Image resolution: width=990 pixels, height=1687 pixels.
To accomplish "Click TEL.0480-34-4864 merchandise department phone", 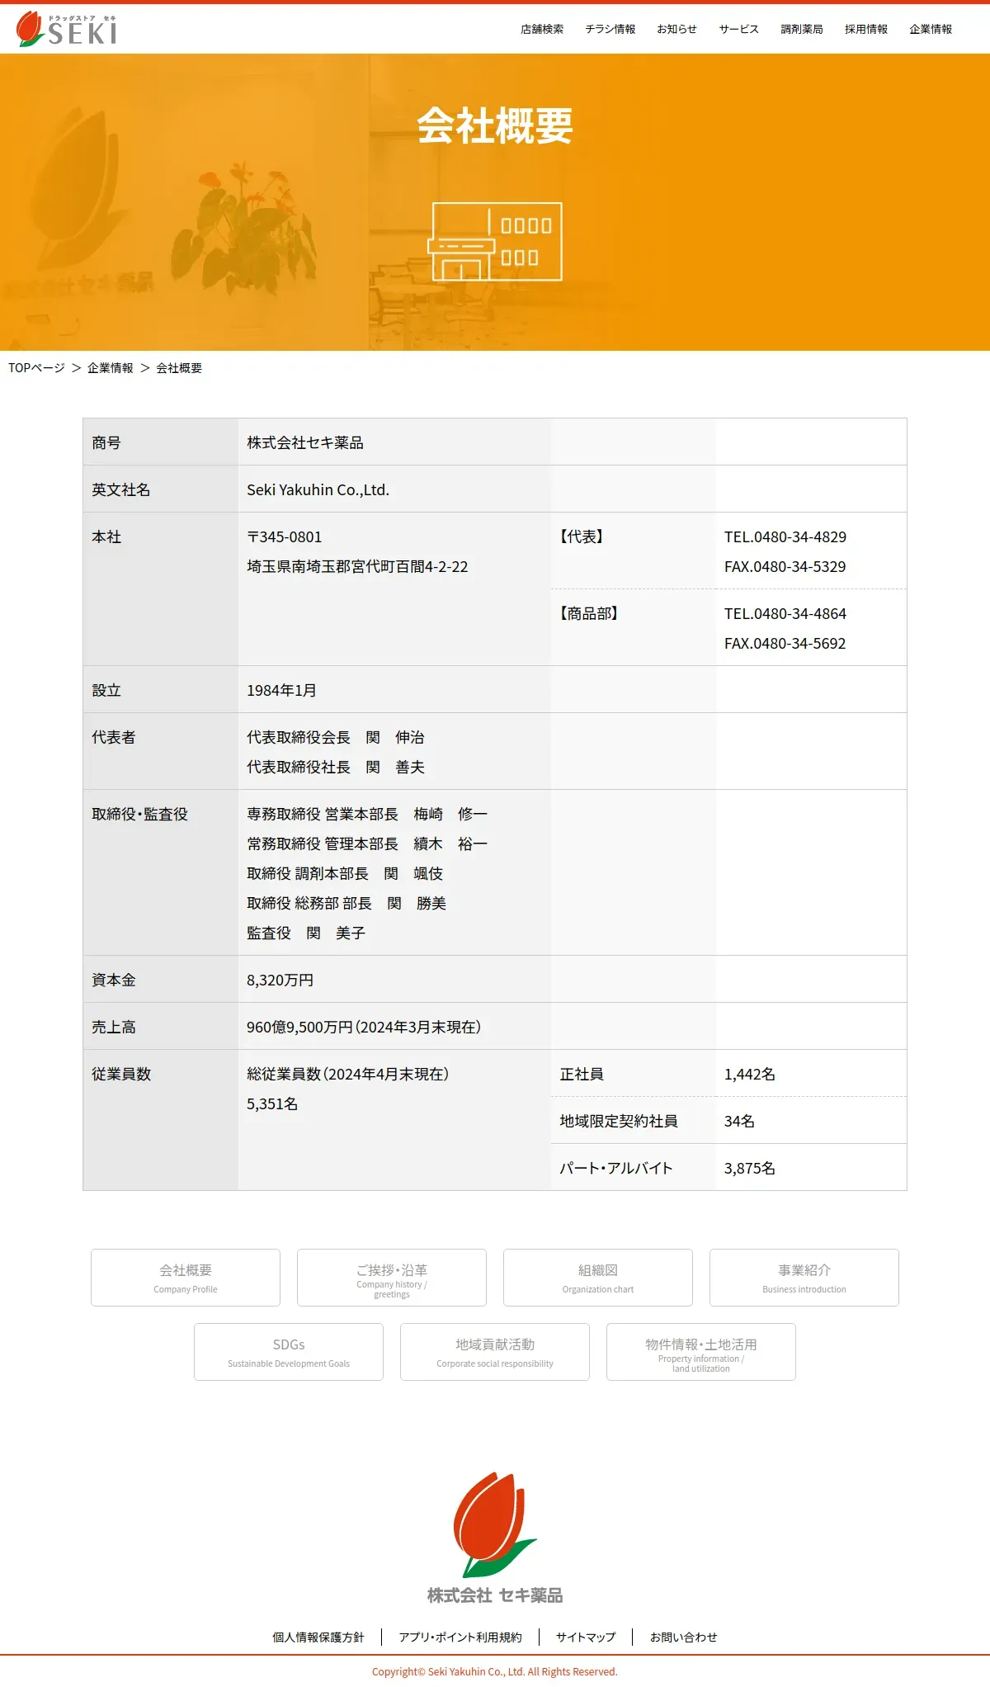I will [x=785, y=613].
